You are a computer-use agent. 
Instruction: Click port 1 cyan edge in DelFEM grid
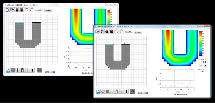pyautogui.click(x=109, y=44)
